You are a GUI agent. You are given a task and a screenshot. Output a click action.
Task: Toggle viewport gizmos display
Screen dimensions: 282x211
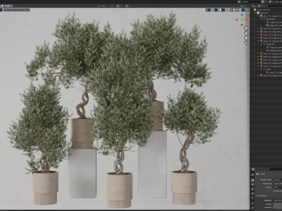pos(213,10)
